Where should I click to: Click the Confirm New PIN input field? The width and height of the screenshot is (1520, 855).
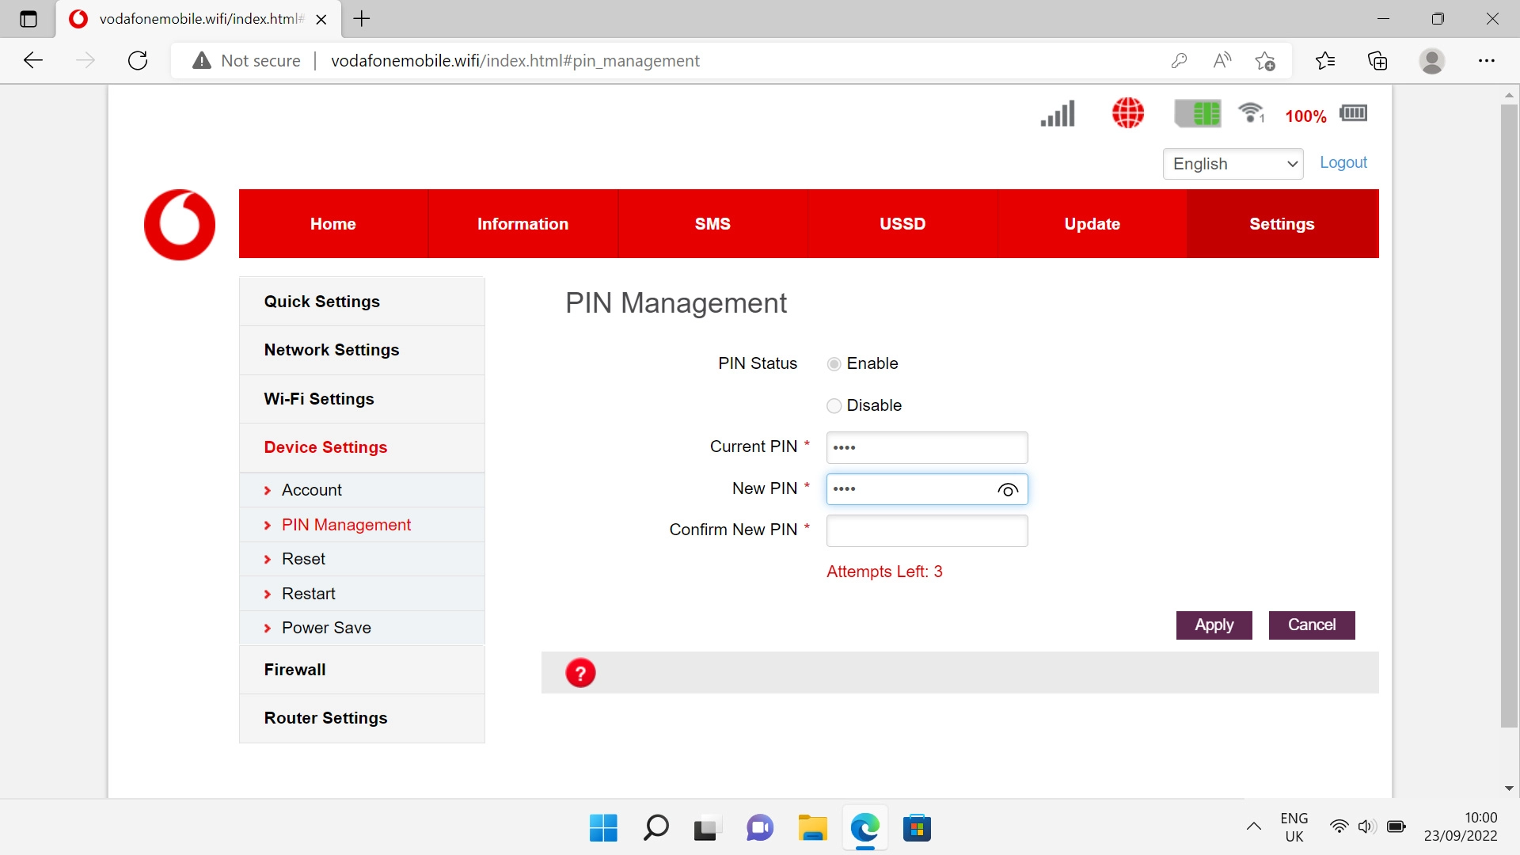pyautogui.click(x=926, y=531)
